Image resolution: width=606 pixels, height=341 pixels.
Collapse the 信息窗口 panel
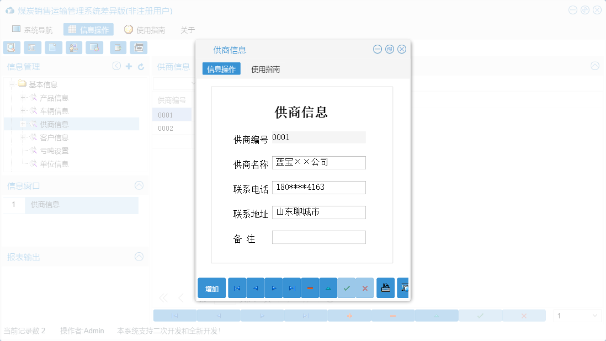[139, 185]
